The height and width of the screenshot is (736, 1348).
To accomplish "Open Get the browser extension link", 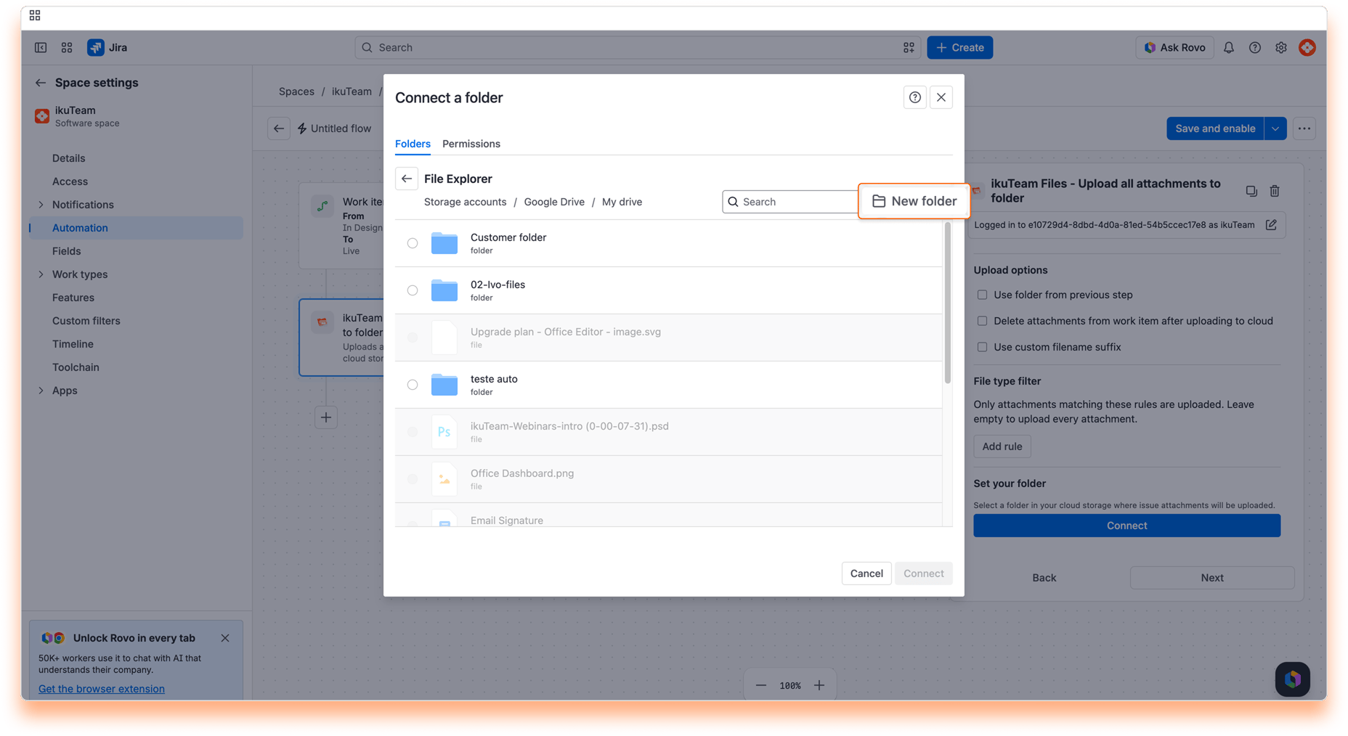I will pos(102,689).
